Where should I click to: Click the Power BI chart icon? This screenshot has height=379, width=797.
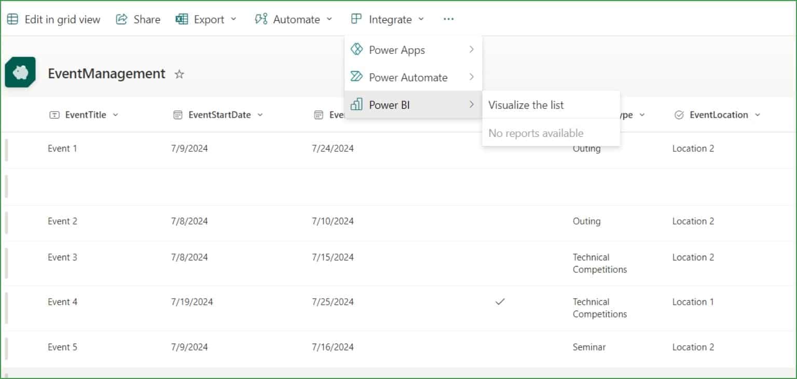click(356, 104)
